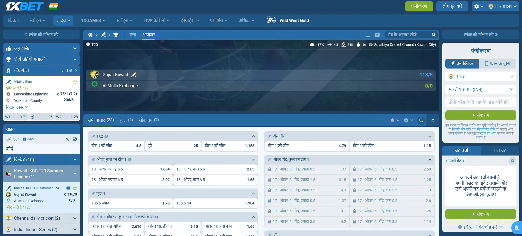Favorite the Vitality Blast match star
522x236 pixels.
pos(75,82)
